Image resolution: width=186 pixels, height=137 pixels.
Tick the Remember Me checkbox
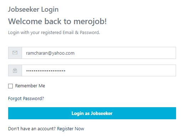click(x=10, y=86)
